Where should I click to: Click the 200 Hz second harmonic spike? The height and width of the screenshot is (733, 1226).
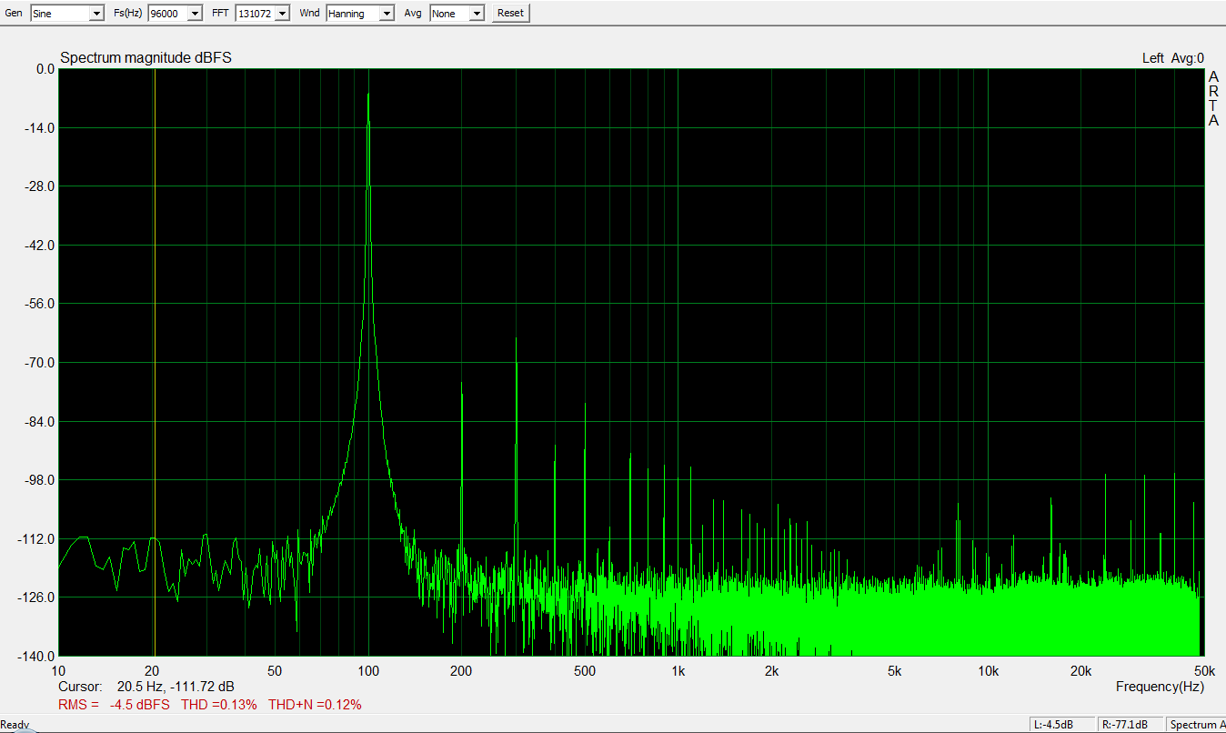[x=461, y=386]
